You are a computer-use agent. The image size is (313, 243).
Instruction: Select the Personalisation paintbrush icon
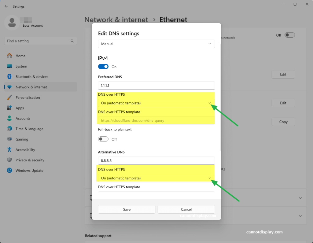tap(9, 98)
